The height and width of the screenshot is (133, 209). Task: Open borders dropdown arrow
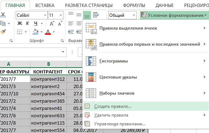click(x=26, y=32)
